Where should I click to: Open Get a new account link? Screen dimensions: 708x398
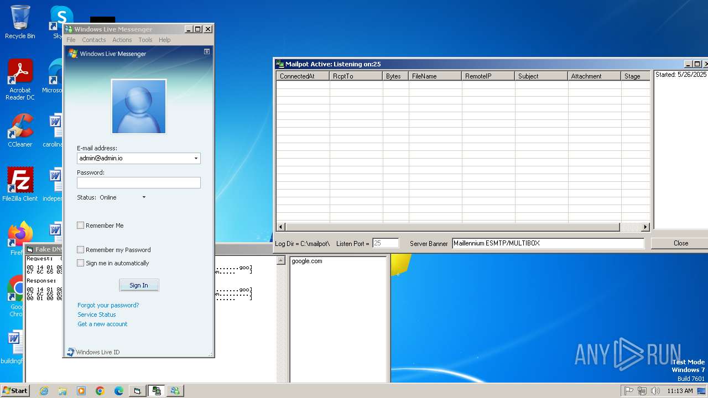pos(102,324)
